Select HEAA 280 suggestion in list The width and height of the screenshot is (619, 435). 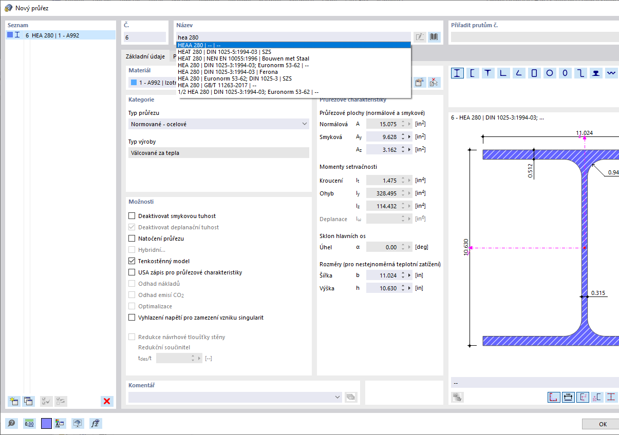294,45
